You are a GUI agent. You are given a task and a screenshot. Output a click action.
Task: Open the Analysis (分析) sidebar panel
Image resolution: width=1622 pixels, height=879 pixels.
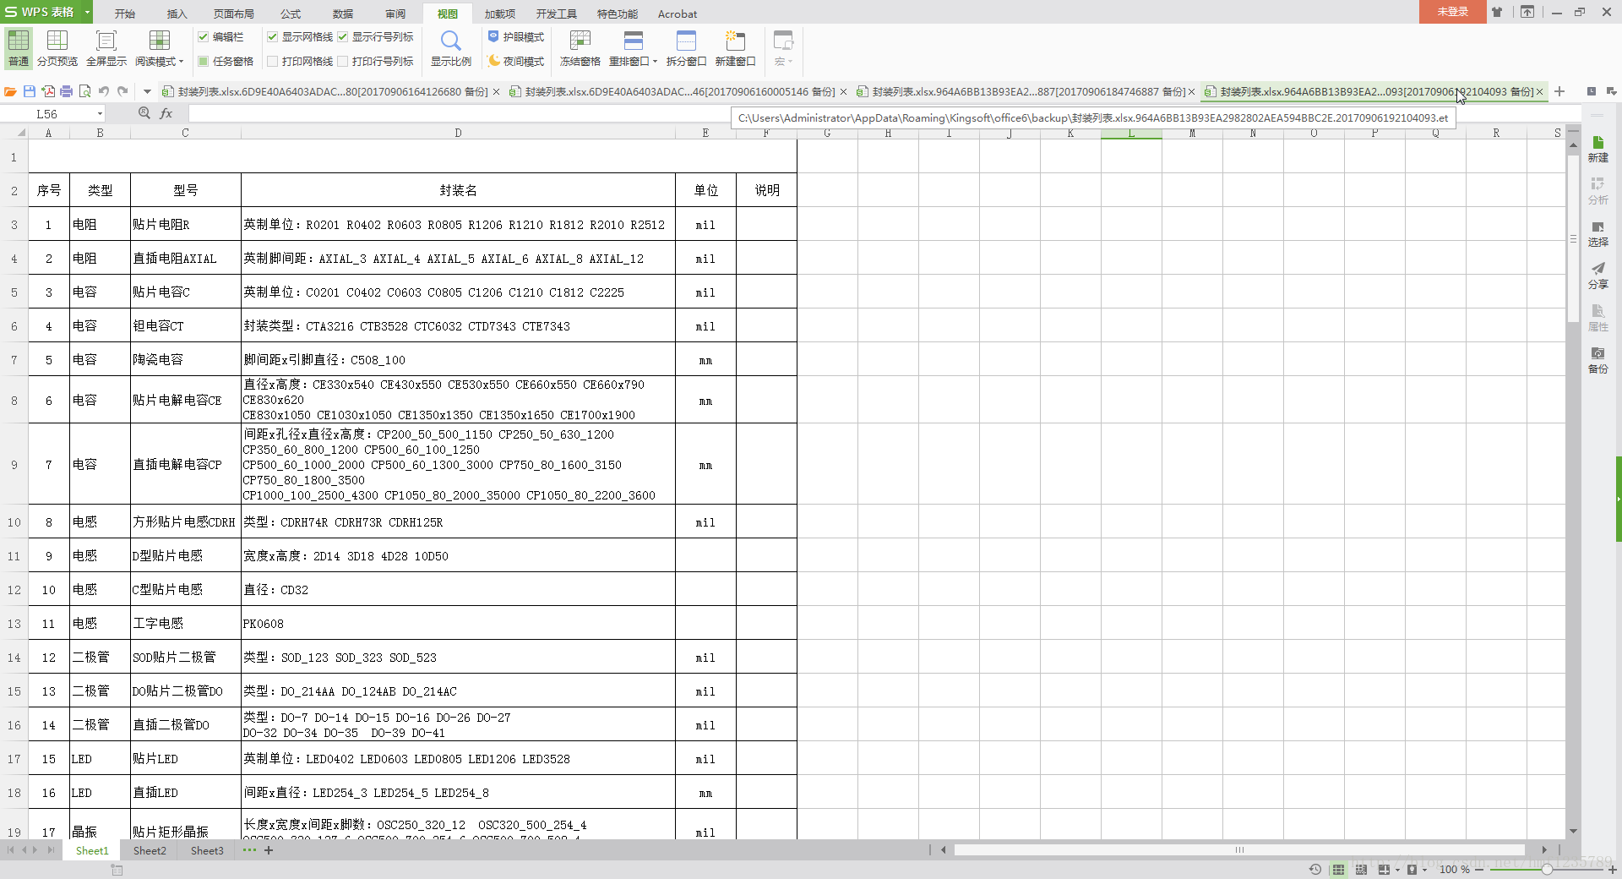pyautogui.click(x=1598, y=191)
